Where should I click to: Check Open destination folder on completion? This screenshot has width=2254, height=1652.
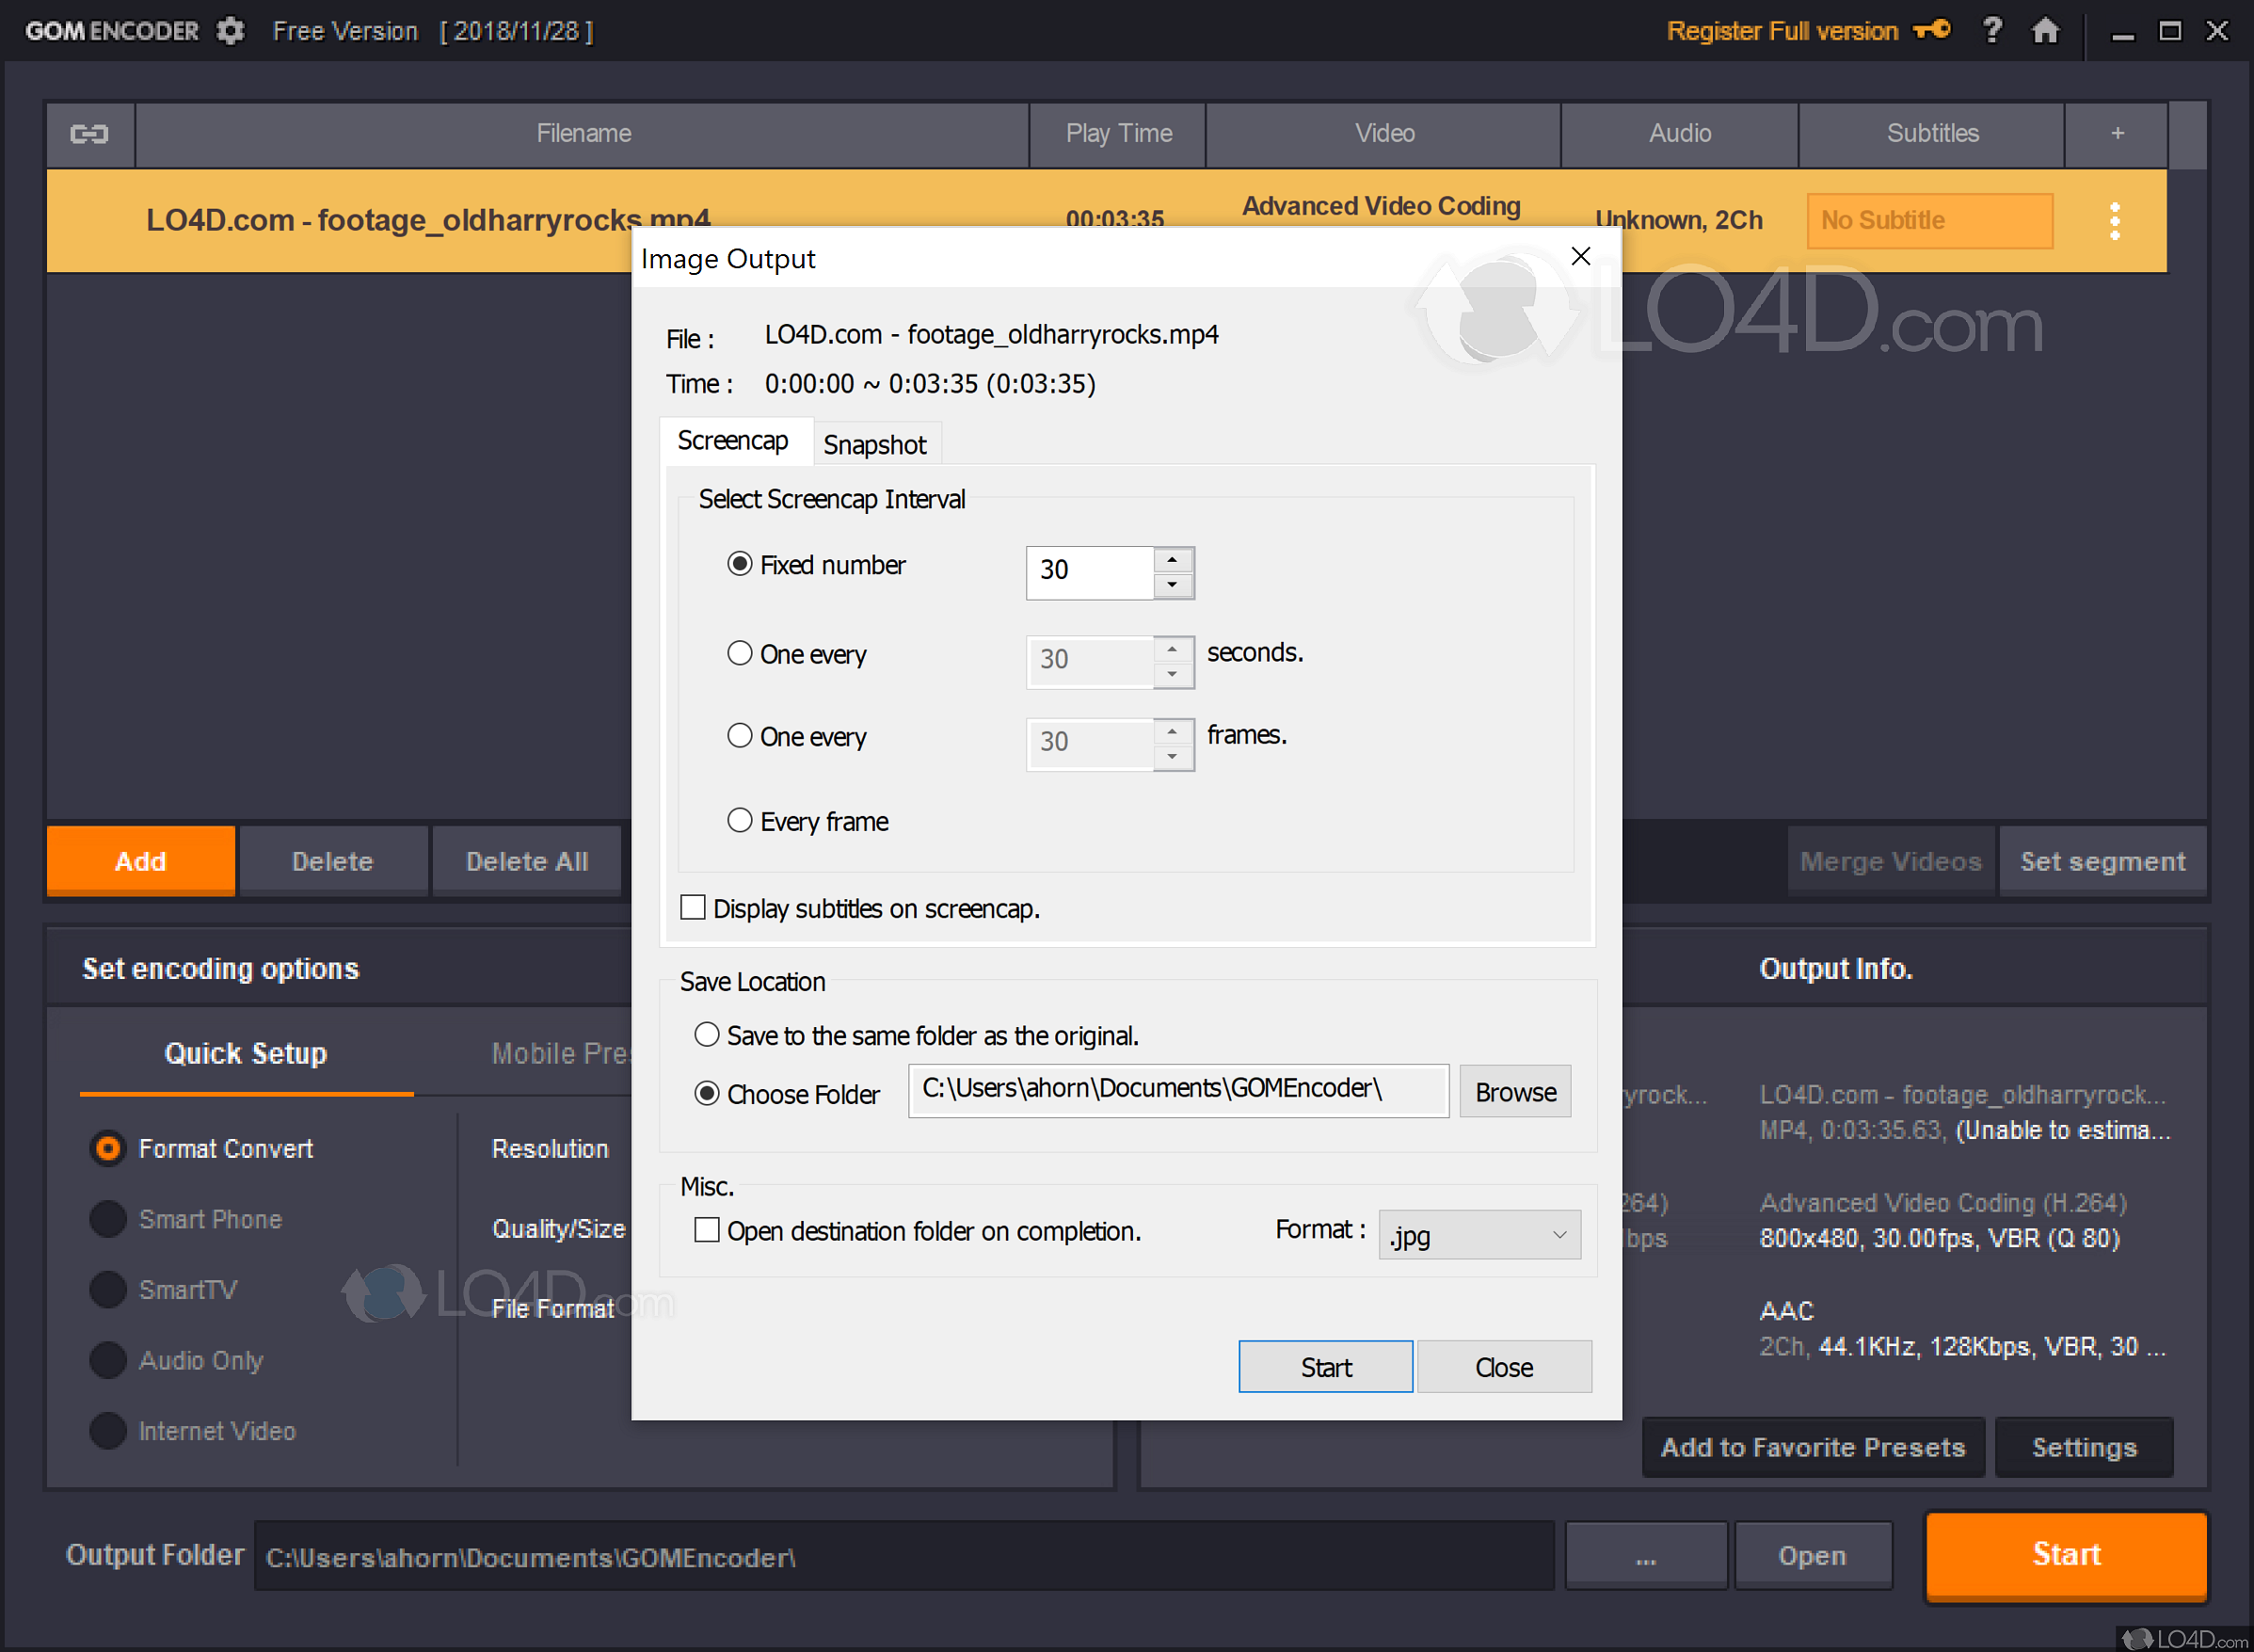[x=707, y=1230]
